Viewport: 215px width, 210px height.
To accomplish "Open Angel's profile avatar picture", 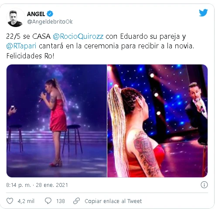I will (15, 18).
